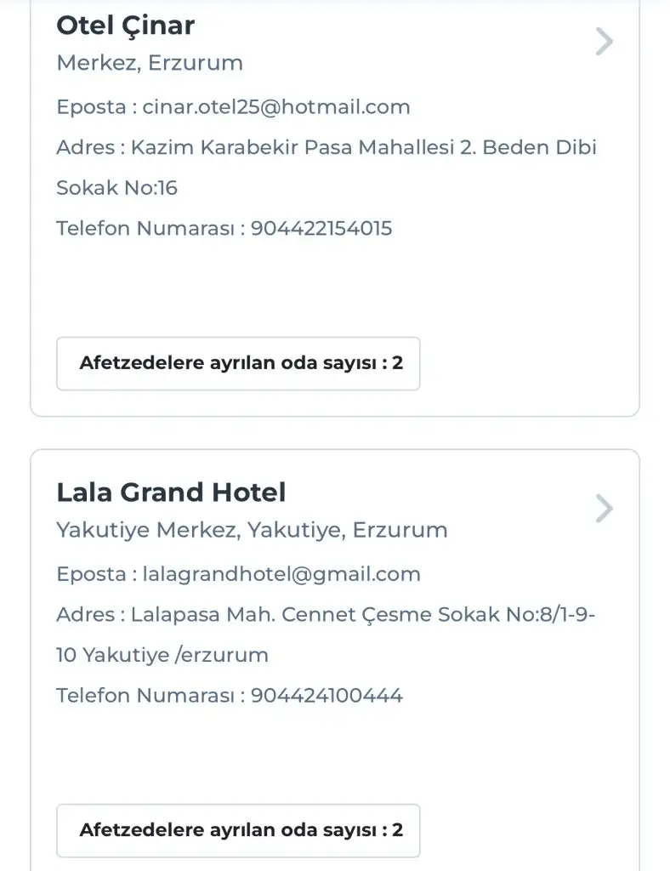Tap the Merkez, Erzurum location text
This screenshot has height=871, width=670.
[150, 63]
